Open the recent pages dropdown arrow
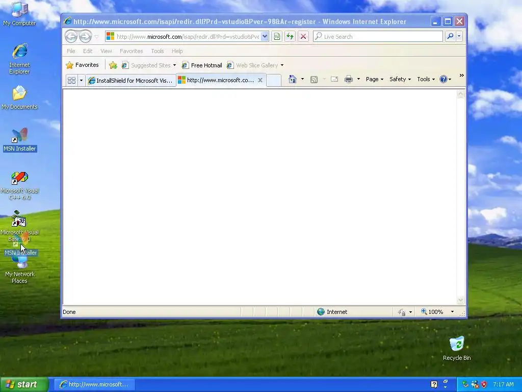Viewport: 522px width, 392px height. tap(96, 37)
